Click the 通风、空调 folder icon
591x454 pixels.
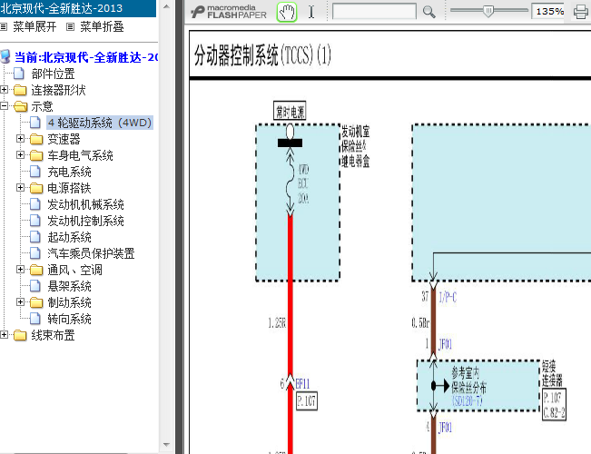(36, 270)
